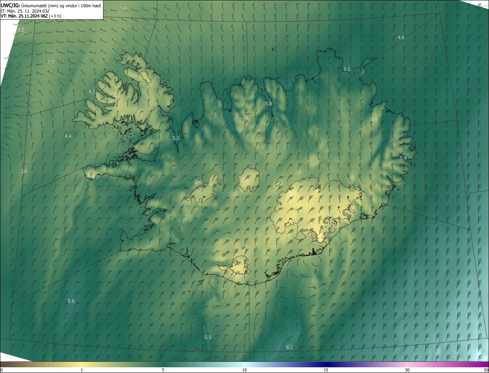Click the '15' tick on the color scale
Screen dimensions: 489x373
pos(326,370)
